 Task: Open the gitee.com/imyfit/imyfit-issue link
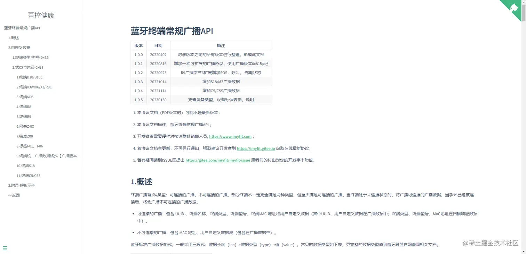coord(218,160)
